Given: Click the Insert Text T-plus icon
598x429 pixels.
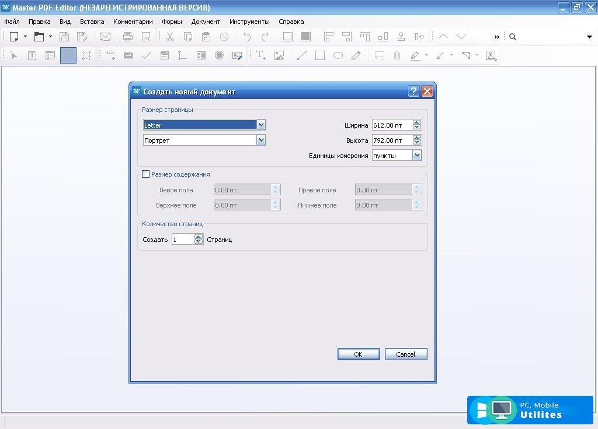Looking at the screenshot, I should coord(261,55).
